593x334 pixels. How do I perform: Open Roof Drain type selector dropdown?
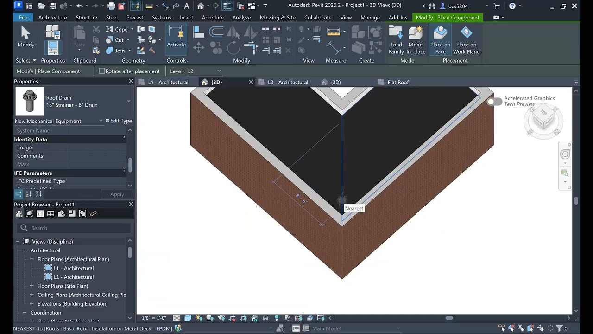[x=128, y=101]
